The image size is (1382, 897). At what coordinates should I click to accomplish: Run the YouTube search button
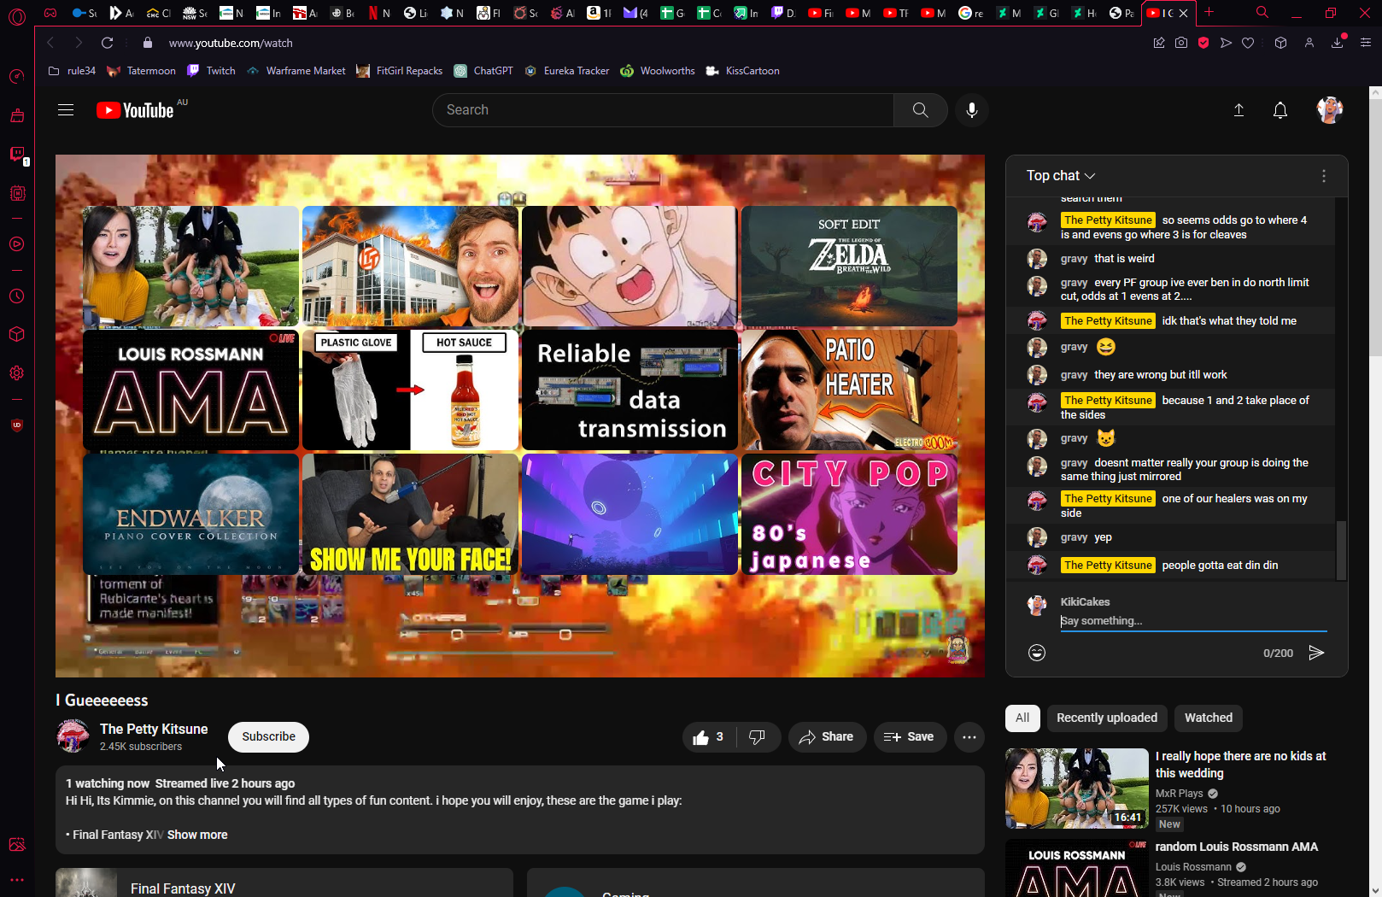click(920, 110)
